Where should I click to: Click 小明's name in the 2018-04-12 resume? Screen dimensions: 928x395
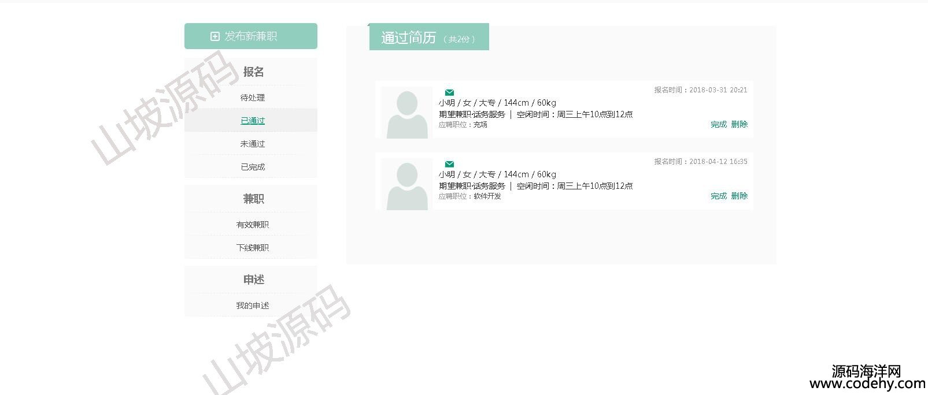tap(446, 174)
